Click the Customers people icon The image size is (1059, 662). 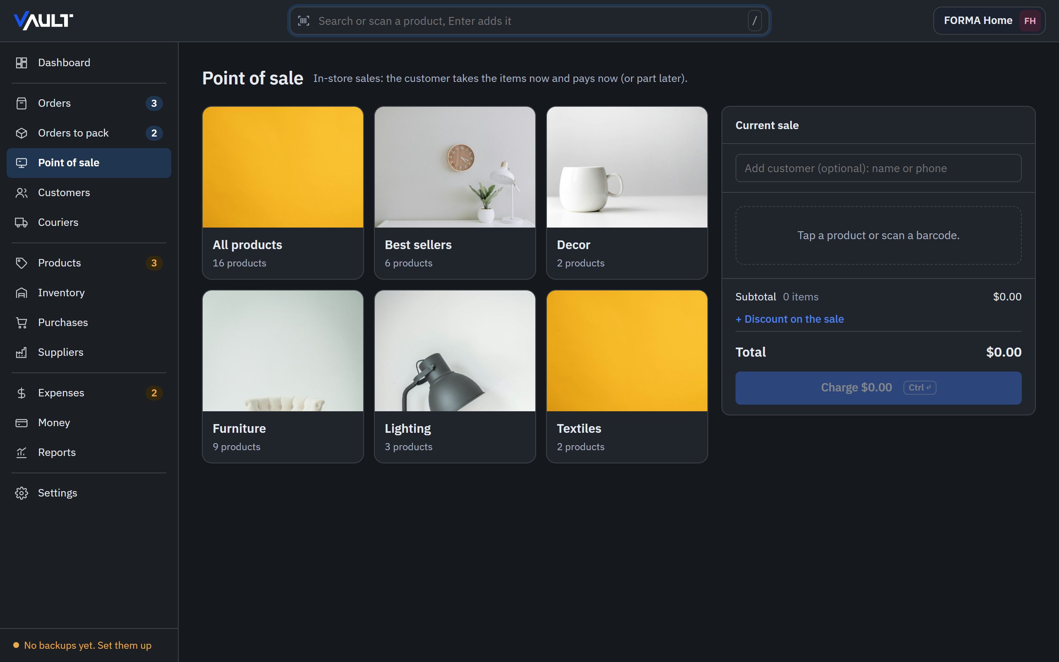pyautogui.click(x=22, y=193)
